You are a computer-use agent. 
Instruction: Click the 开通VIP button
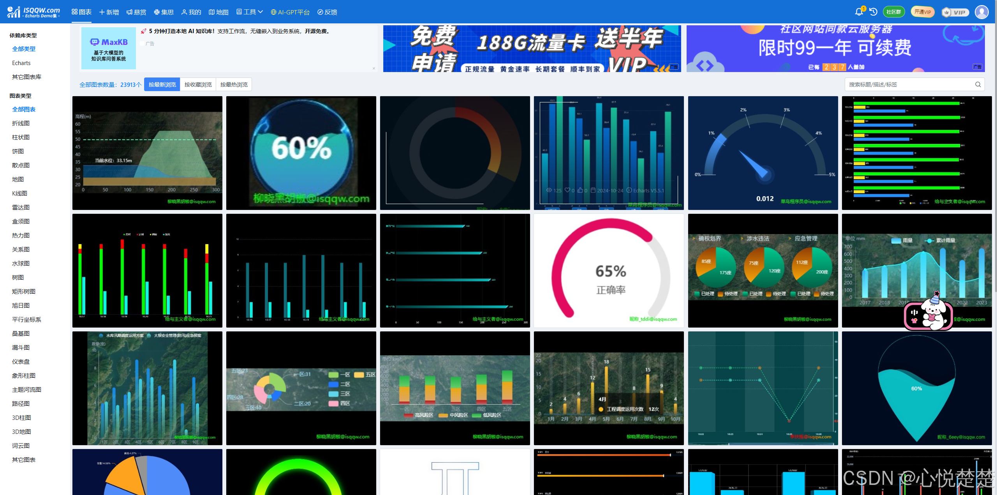pyautogui.click(x=923, y=12)
